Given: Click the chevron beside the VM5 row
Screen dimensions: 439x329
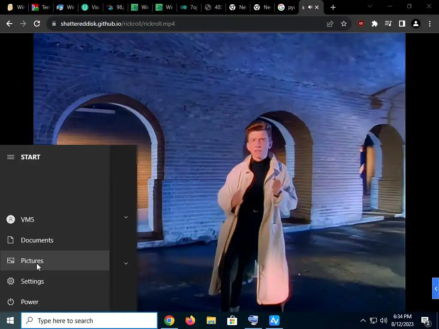Looking at the screenshot, I should [x=126, y=217].
